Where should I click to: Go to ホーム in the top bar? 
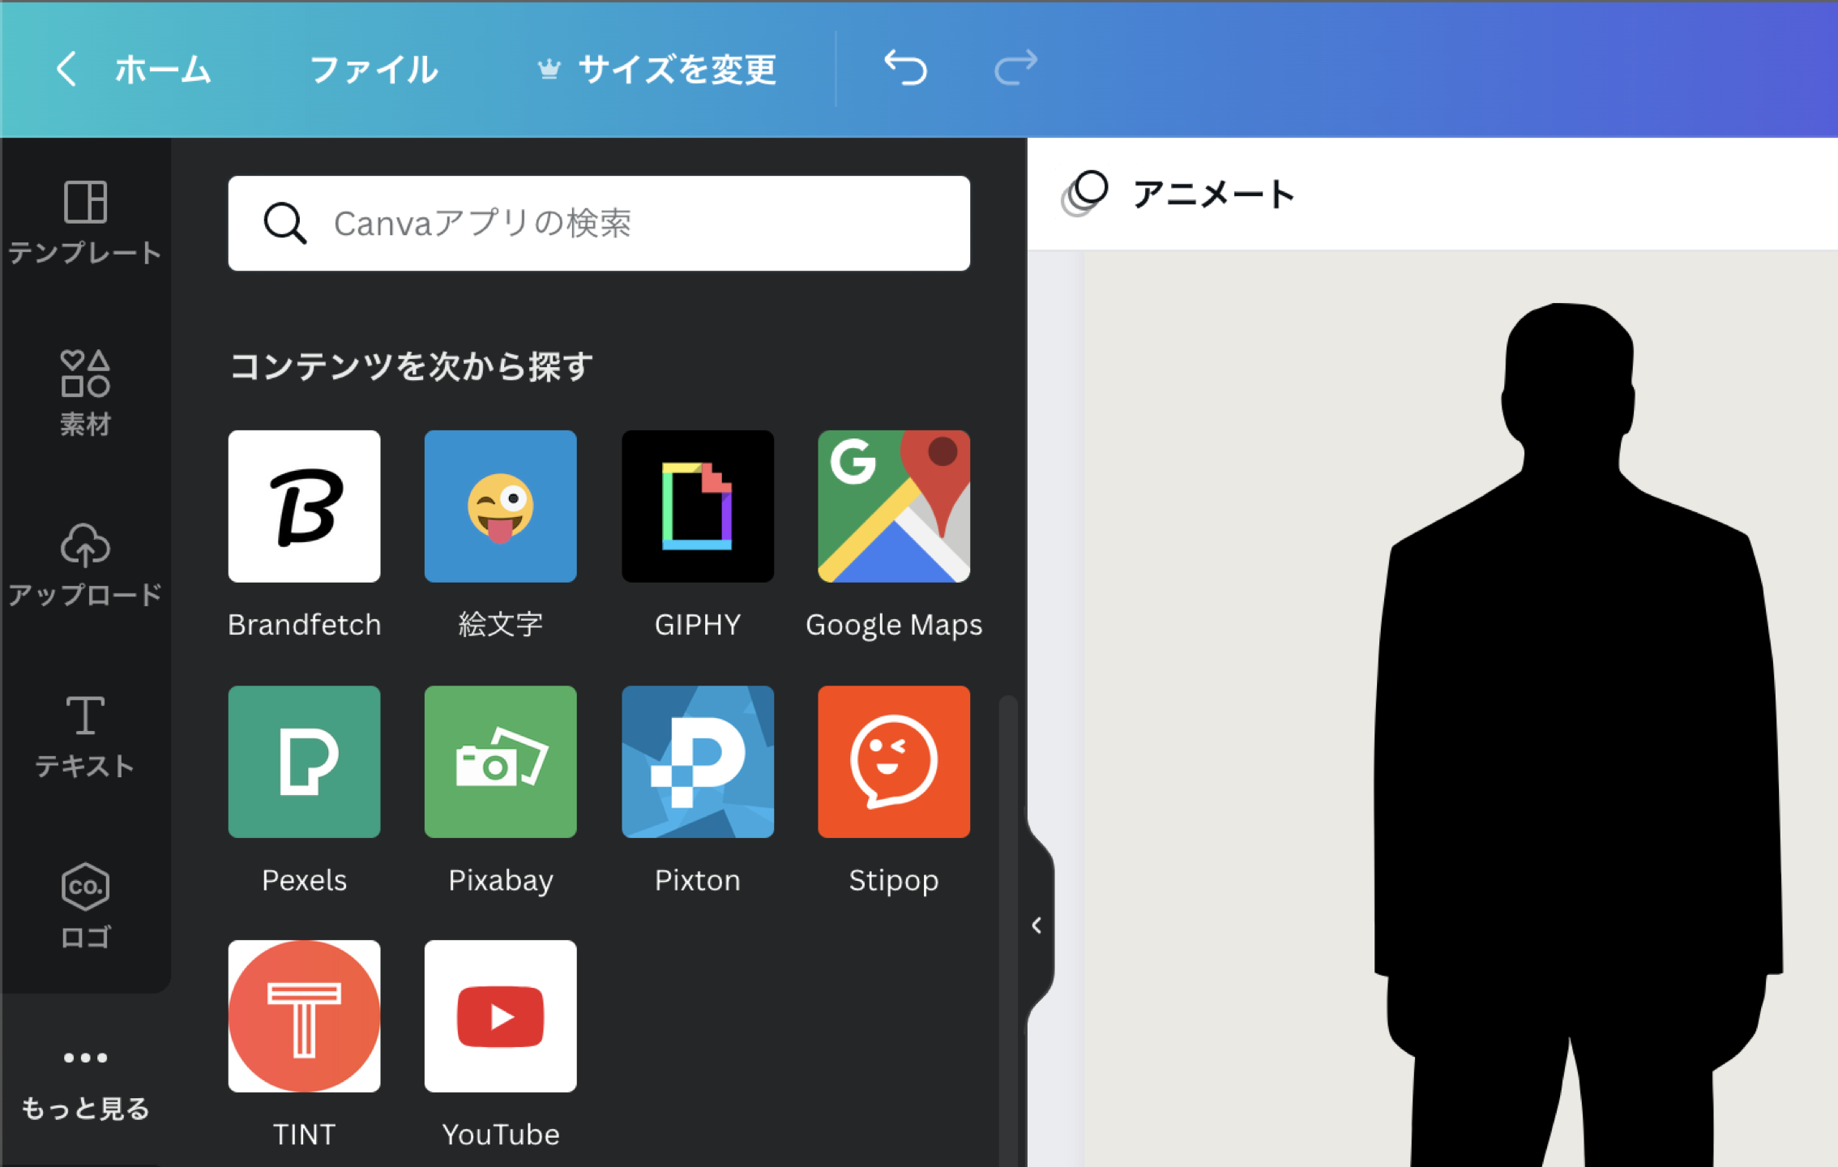point(162,69)
